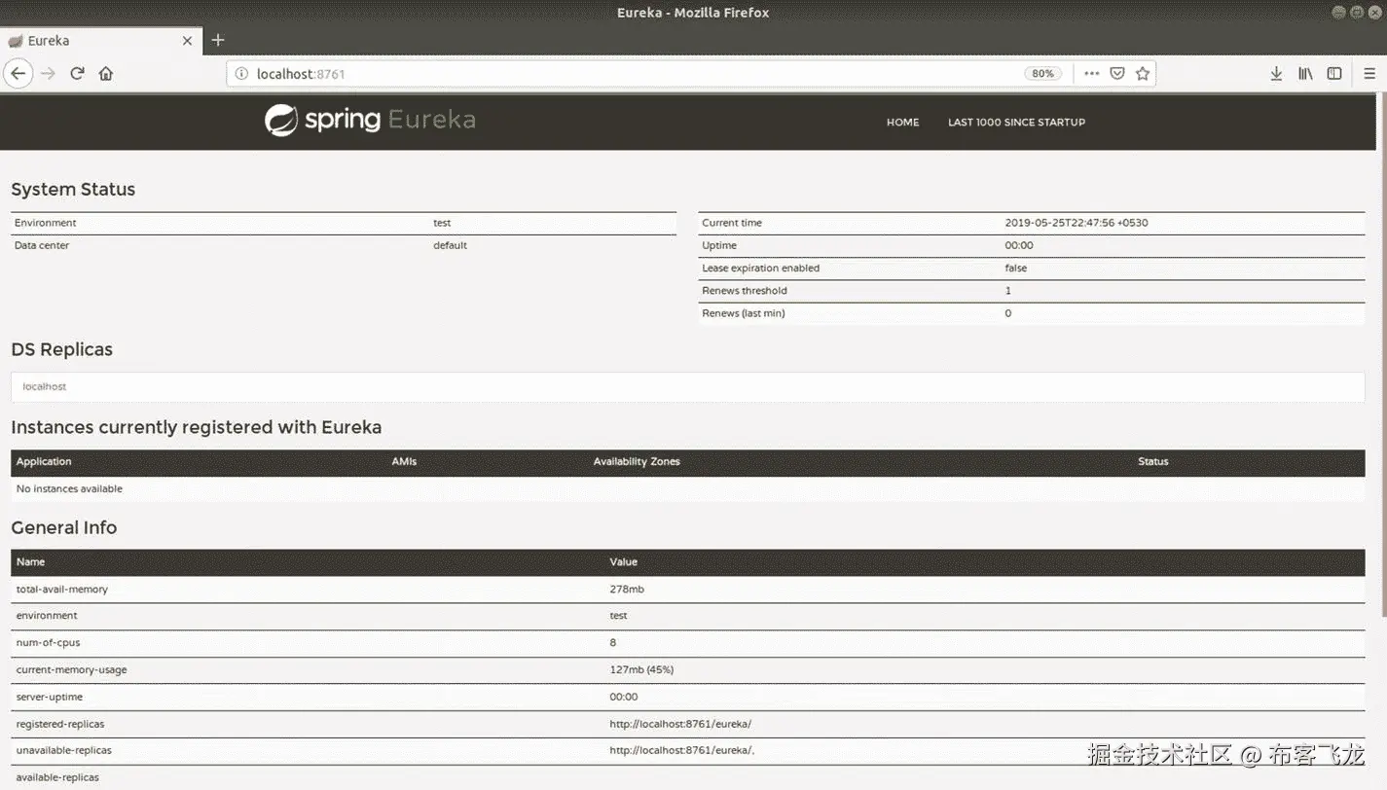
Task: Click the forward navigation arrow
Action: (x=48, y=74)
